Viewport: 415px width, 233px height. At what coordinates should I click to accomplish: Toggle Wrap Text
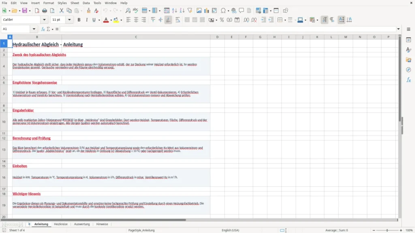coord(178,20)
